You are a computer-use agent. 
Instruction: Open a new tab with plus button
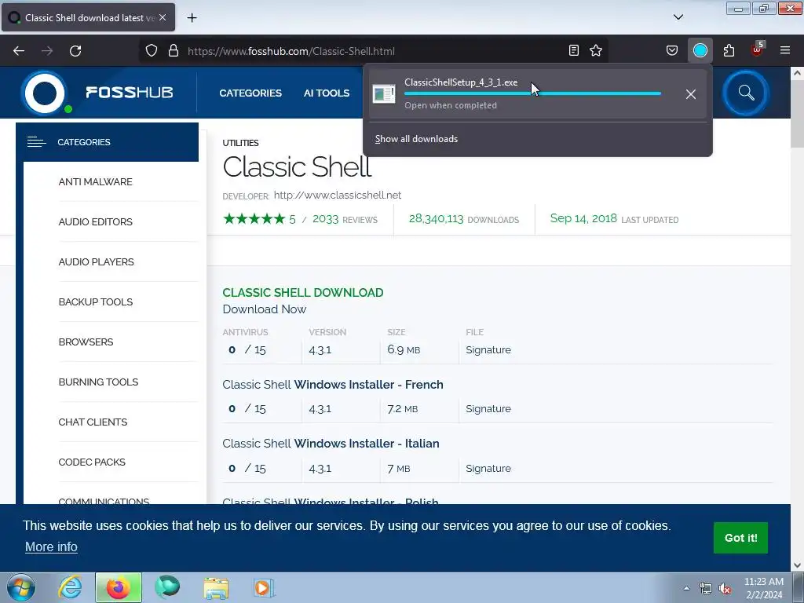pos(192,18)
